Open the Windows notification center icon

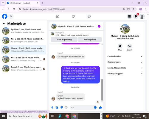coord(145,116)
